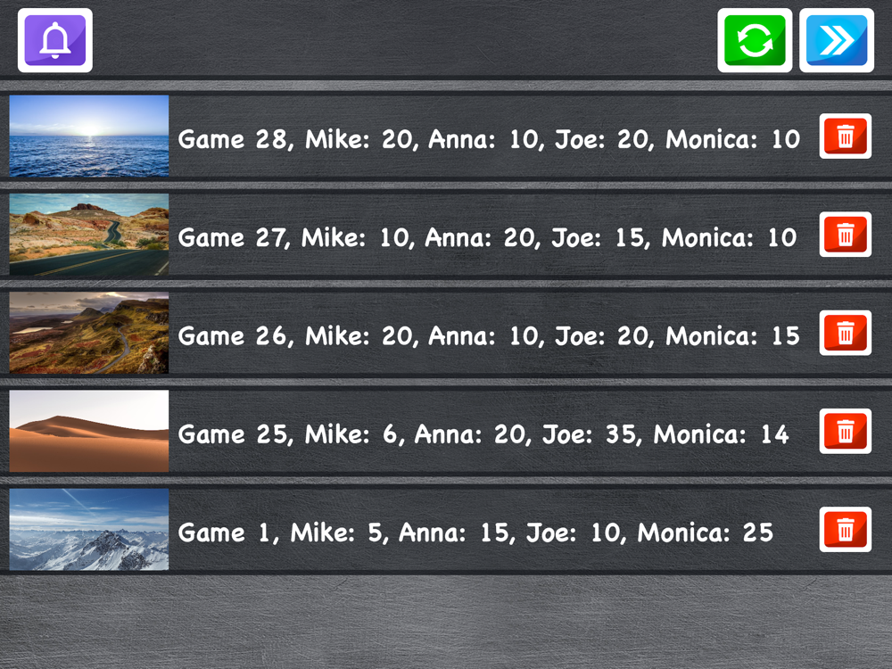This screenshot has width=892, height=669.
Task: Select the Game 25 score row text
Action: [x=483, y=434]
